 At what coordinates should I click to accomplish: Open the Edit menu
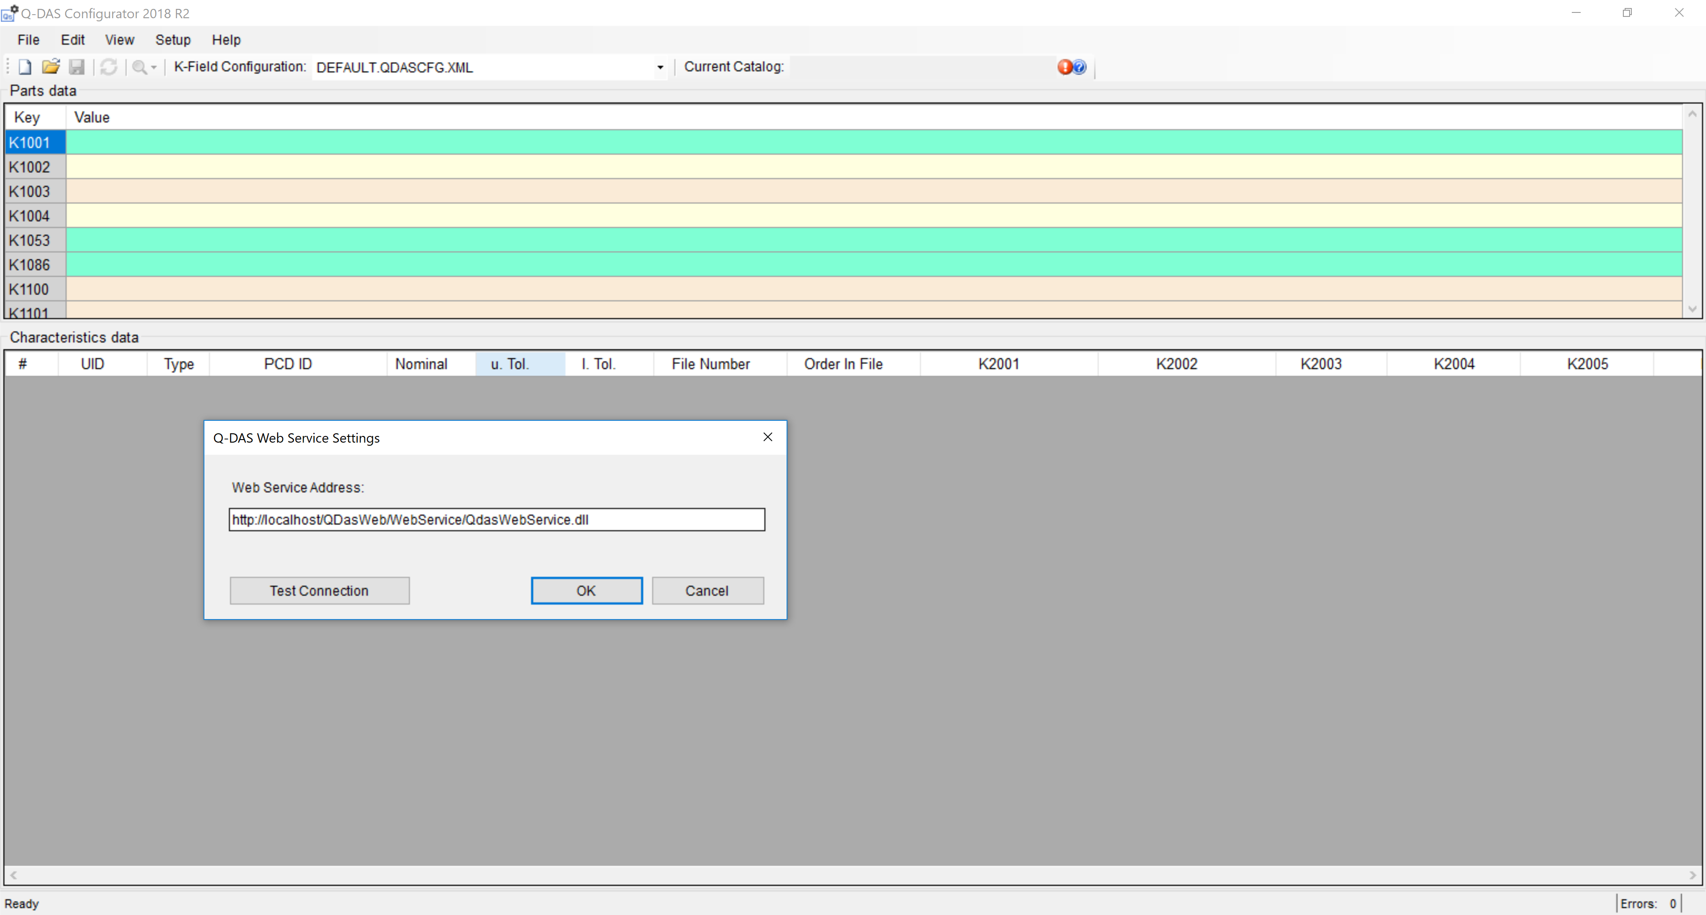[x=72, y=40]
